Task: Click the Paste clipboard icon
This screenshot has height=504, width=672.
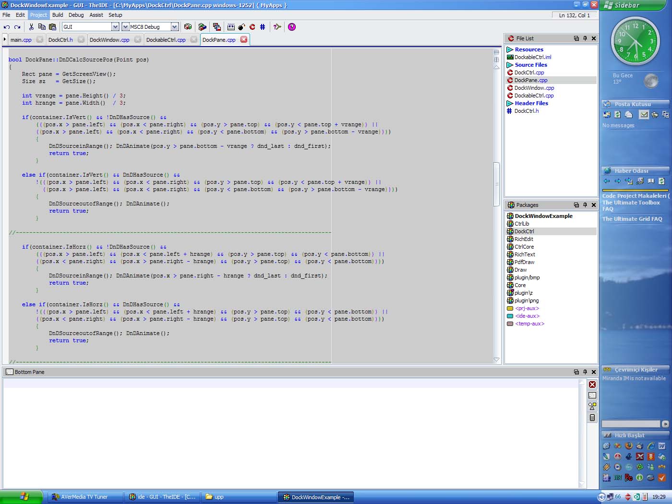Action: (53, 27)
